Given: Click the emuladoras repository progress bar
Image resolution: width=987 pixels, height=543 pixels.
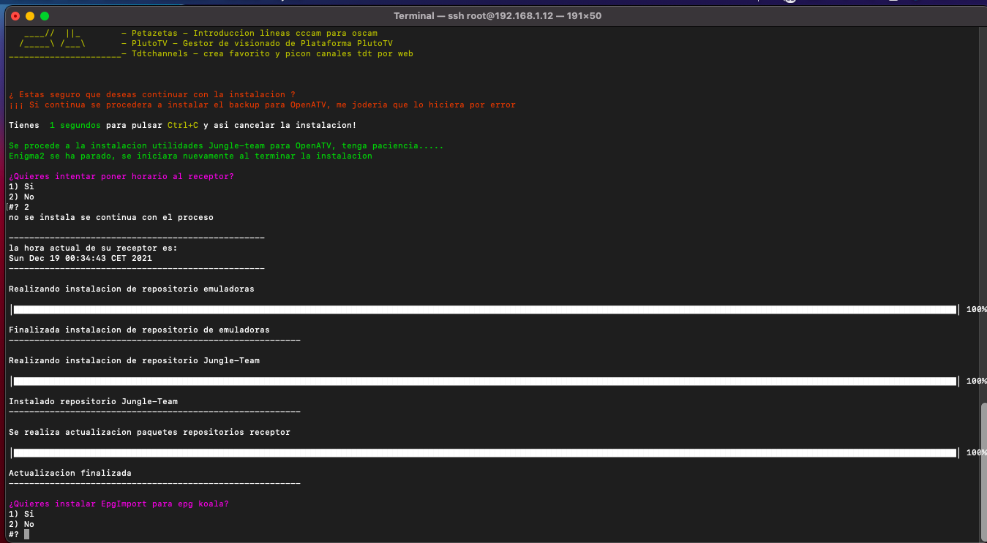Looking at the screenshot, I should [484, 310].
